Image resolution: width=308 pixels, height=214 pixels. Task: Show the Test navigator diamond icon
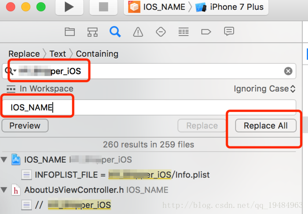(161, 32)
